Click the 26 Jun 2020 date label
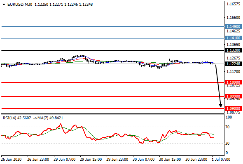 (11, 159)
